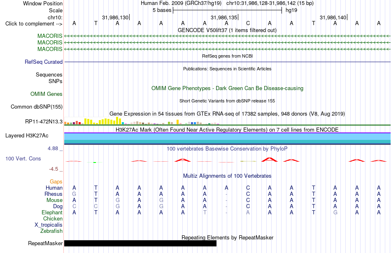The height and width of the screenshot is (253, 391).
Task: Click the green negative PhyloP bar
Action: pyautogui.click(x=95, y=162)
